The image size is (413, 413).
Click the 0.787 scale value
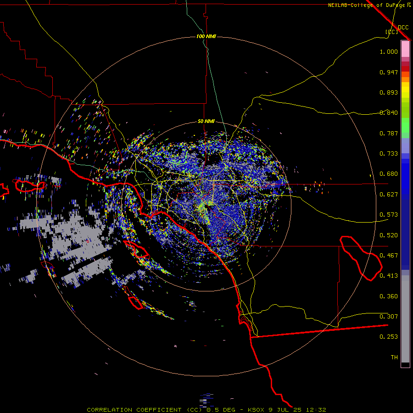(389, 133)
